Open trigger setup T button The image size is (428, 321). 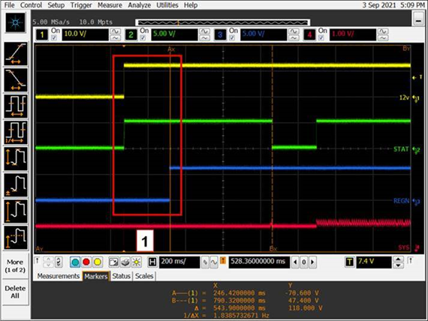coord(350,262)
